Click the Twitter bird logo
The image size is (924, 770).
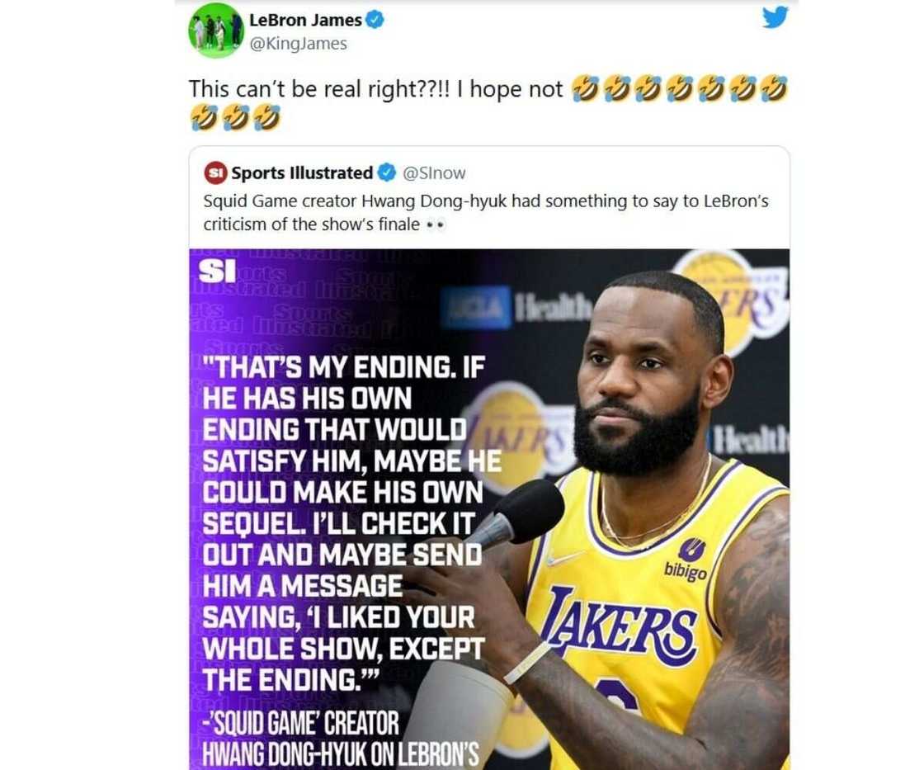click(x=775, y=17)
